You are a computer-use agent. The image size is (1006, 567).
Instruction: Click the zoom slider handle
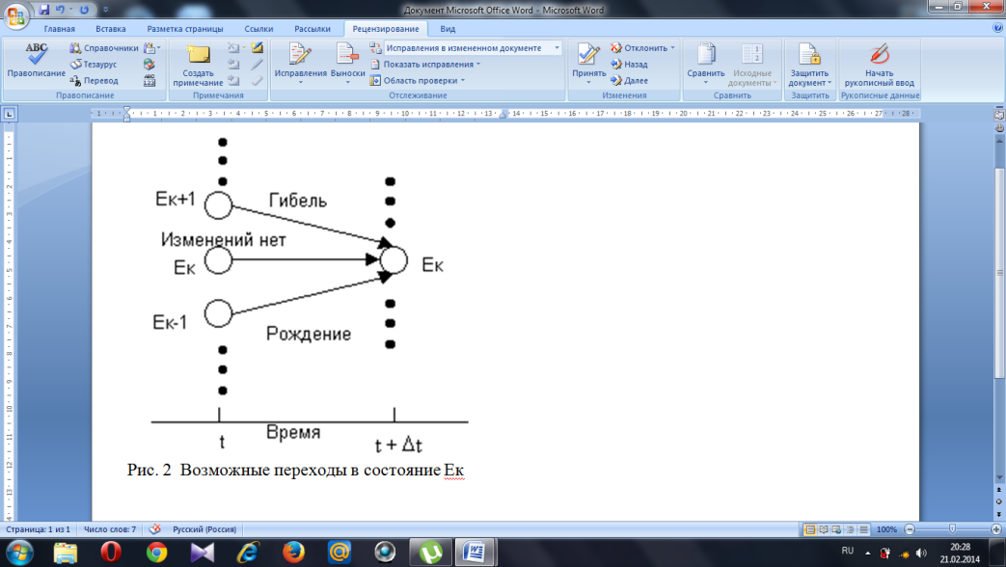(952, 529)
